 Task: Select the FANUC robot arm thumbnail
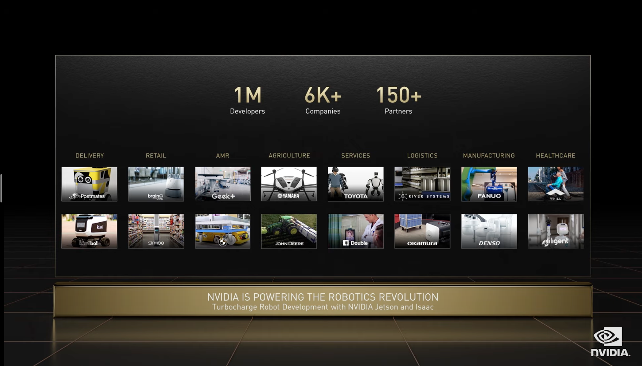coord(489,184)
